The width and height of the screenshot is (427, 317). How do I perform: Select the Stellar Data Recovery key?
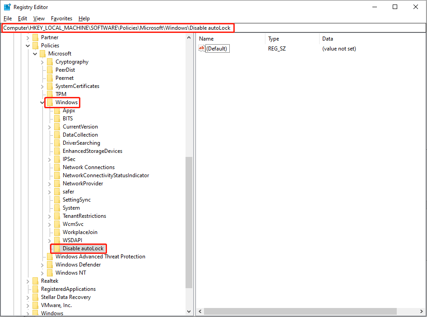coord(66,297)
